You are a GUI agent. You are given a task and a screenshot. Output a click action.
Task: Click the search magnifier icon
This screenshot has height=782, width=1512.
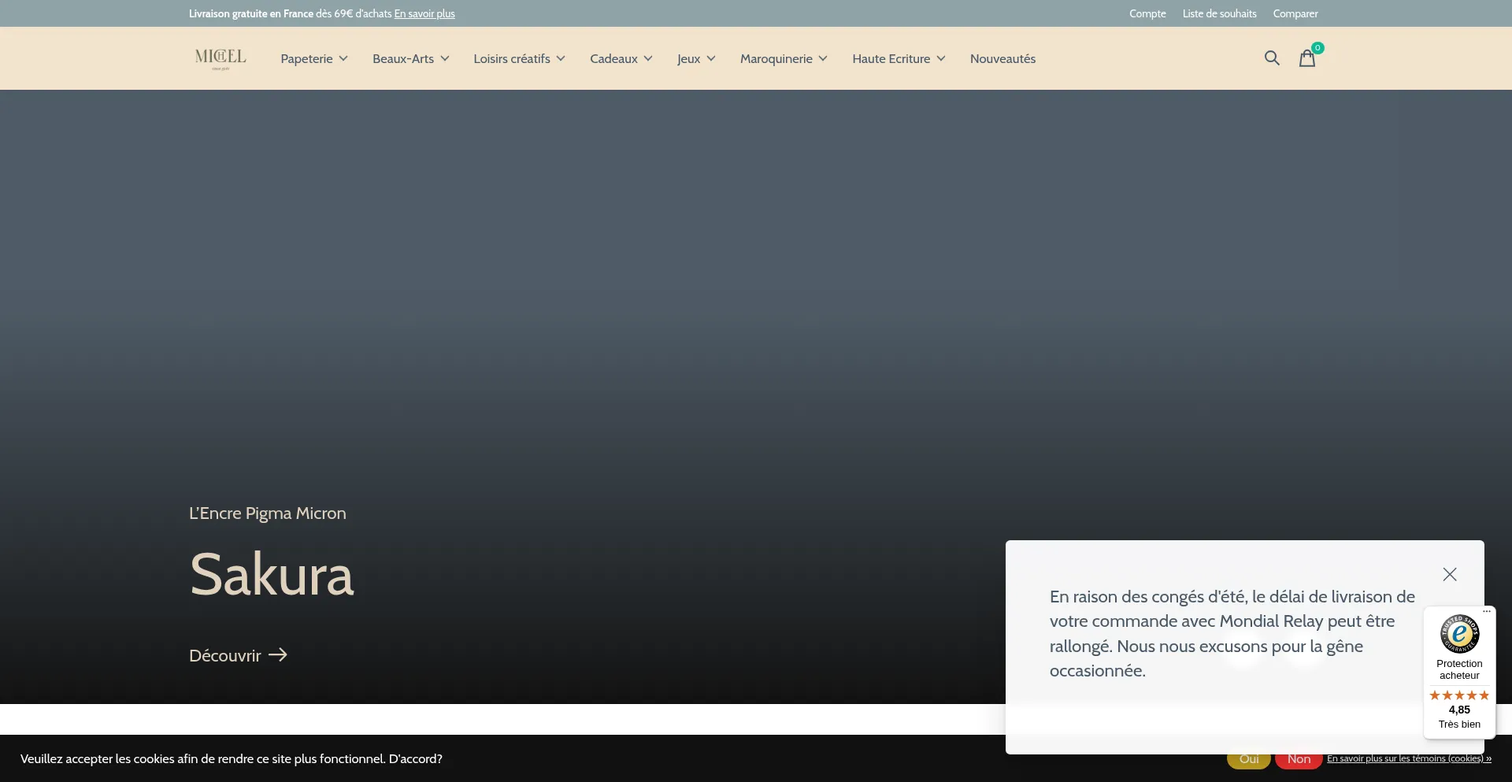pos(1271,58)
